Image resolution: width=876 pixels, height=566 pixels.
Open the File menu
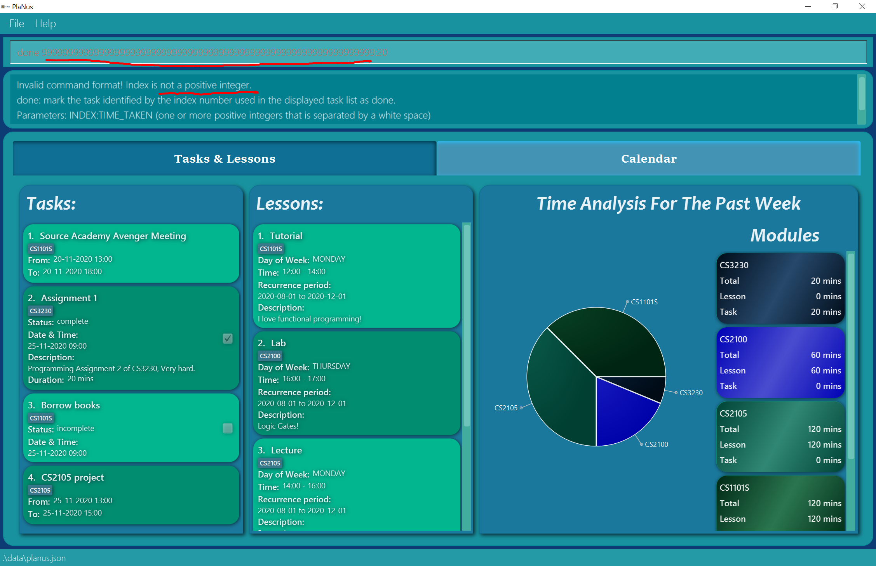[x=17, y=24]
